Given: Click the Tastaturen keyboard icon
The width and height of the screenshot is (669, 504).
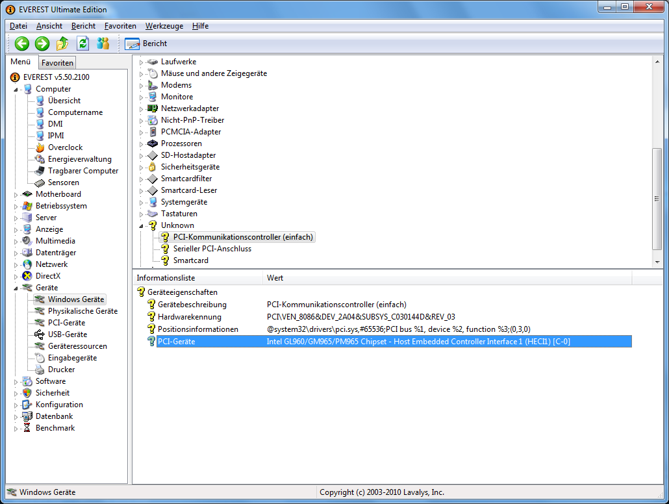Looking at the screenshot, I should pyautogui.click(x=153, y=214).
